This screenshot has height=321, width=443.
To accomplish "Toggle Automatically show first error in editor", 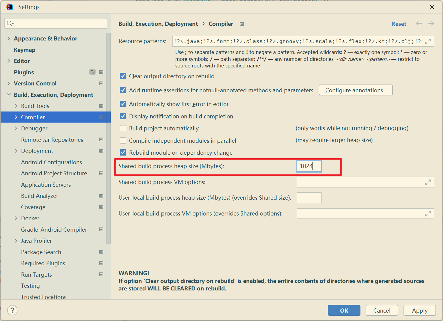I will [x=123, y=104].
